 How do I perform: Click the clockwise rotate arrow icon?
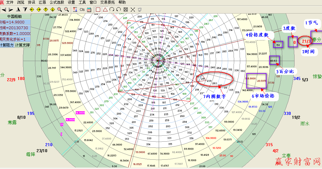(112, 10)
